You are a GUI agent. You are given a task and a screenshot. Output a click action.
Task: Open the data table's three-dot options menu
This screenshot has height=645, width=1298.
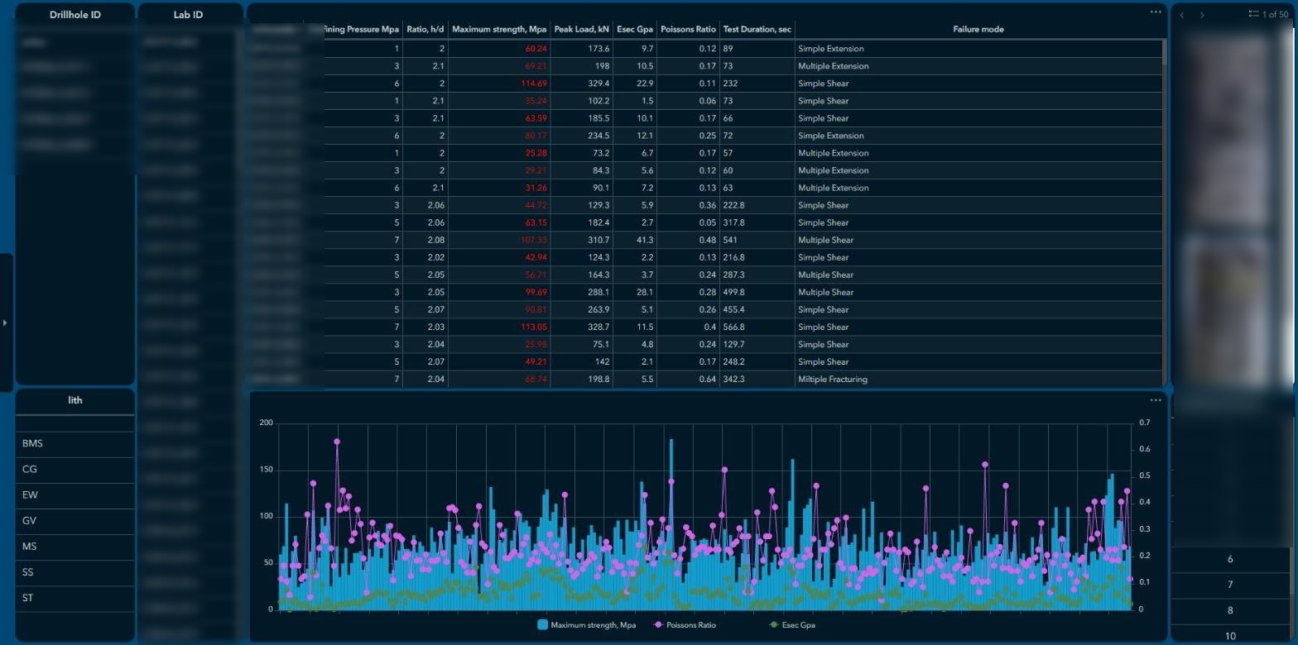click(x=1156, y=12)
